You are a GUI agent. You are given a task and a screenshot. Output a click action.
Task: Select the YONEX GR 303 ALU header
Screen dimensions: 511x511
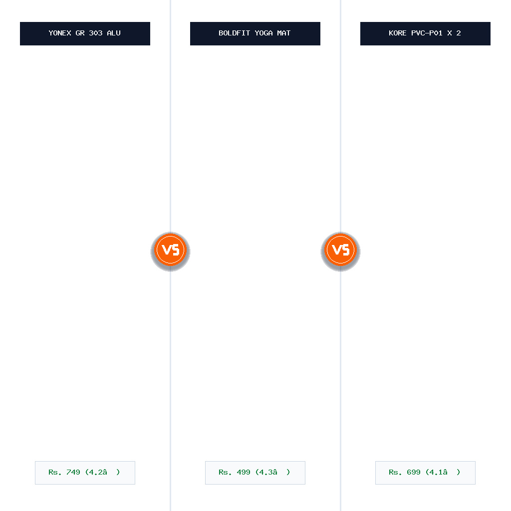tap(85, 33)
